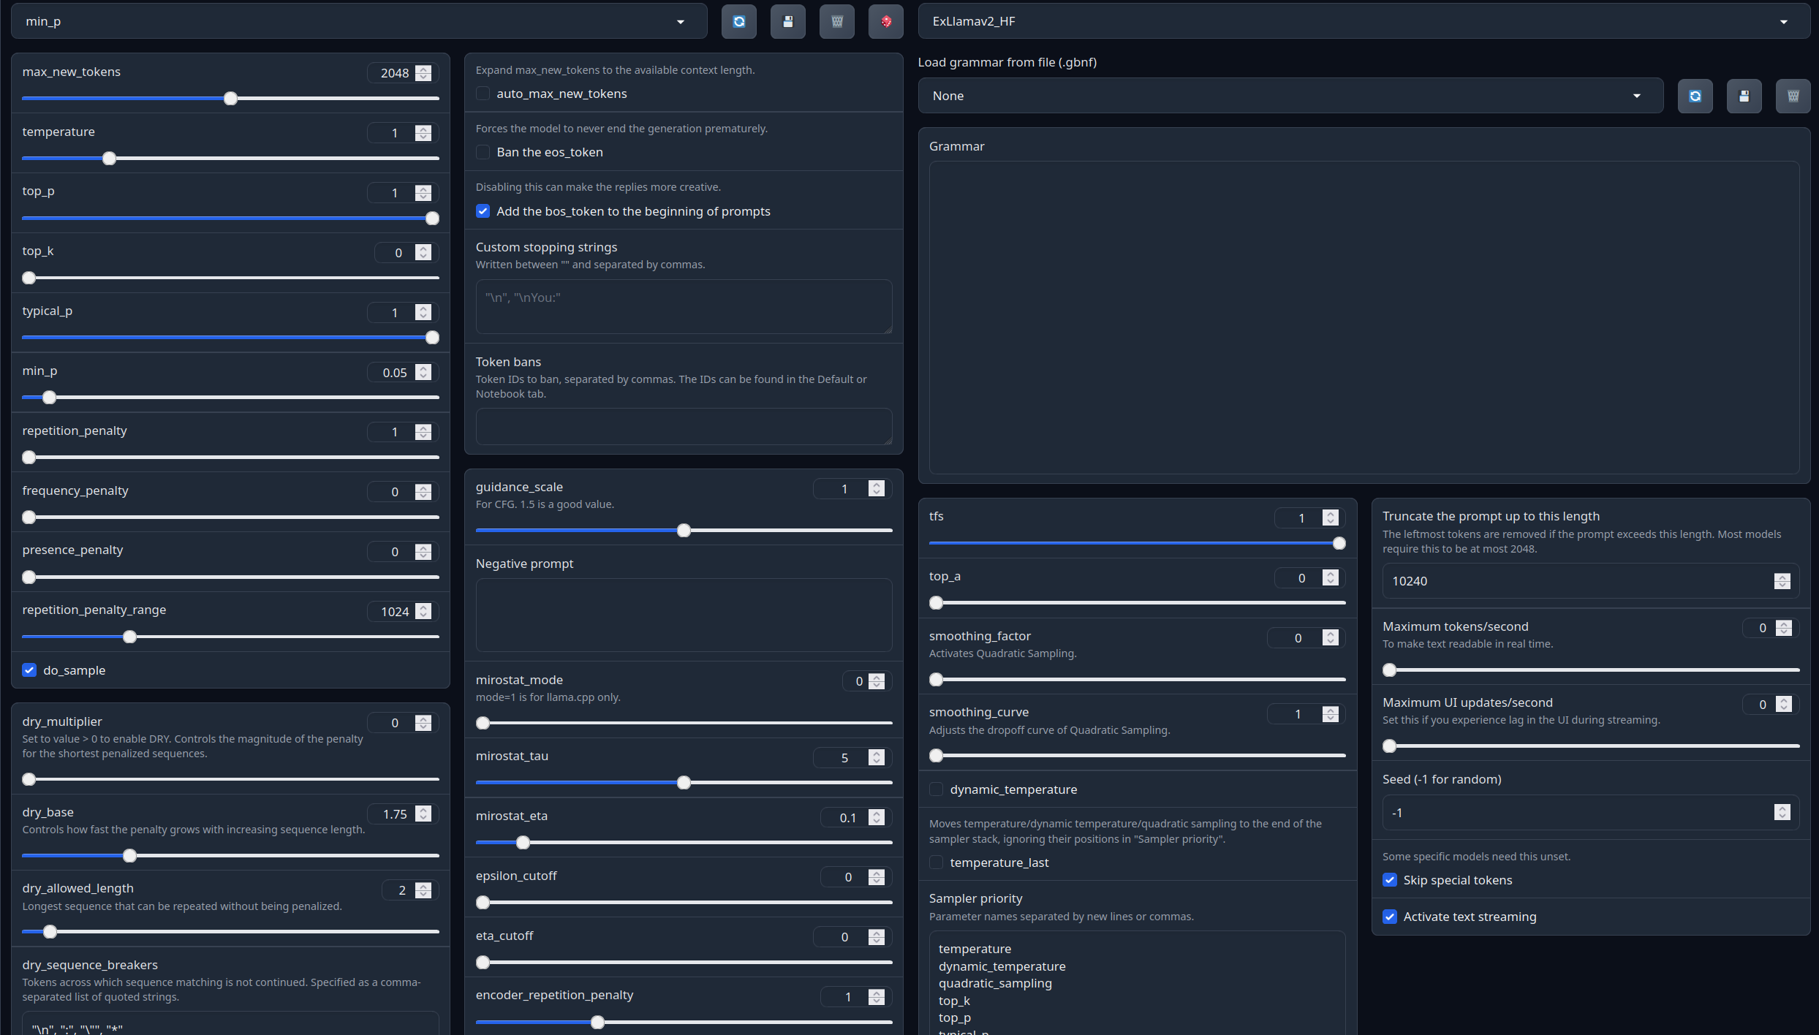Open the grammar file dropdown showing None
1819x1035 pixels.
click(1637, 96)
